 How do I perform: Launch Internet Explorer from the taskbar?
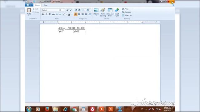(x=65, y=109)
